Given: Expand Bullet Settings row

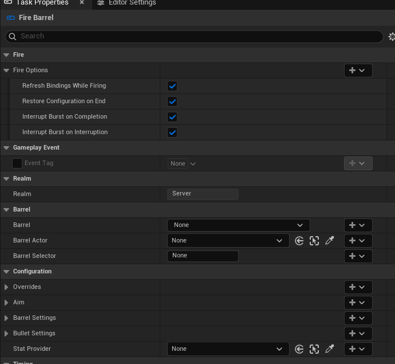Looking at the screenshot, I should point(6,334).
